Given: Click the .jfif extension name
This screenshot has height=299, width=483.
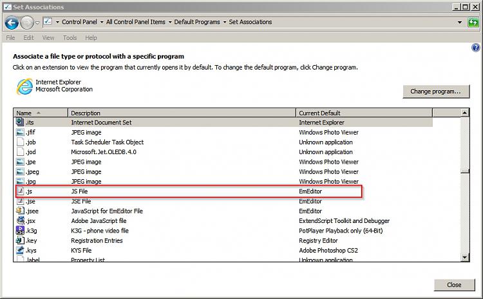Looking at the screenshot, I should click(x=30, y=132).
